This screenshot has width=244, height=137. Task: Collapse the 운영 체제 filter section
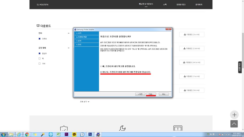coord(68,48)
